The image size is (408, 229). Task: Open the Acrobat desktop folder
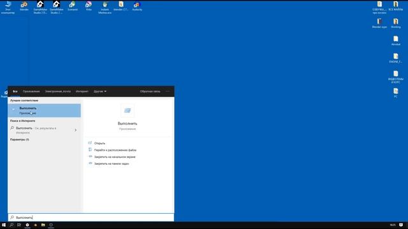[395, 41]
